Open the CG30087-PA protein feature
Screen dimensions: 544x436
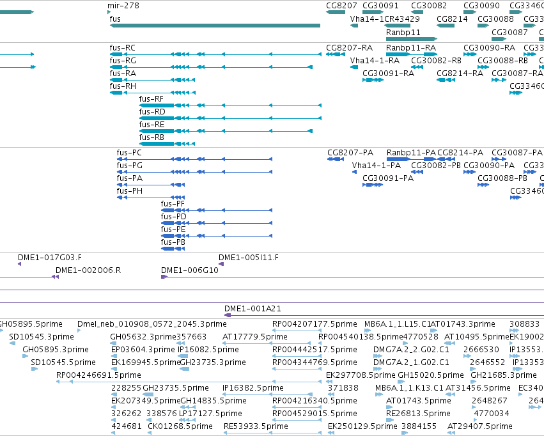tap(499, 159)
